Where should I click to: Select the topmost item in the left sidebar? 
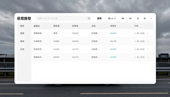22,33
